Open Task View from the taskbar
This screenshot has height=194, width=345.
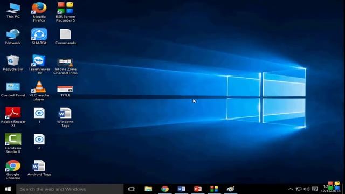tap(132, 189)
